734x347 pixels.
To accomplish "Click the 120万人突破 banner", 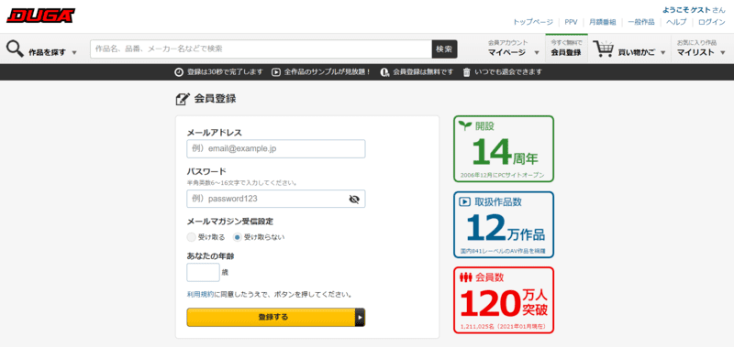I will [503, 300].
